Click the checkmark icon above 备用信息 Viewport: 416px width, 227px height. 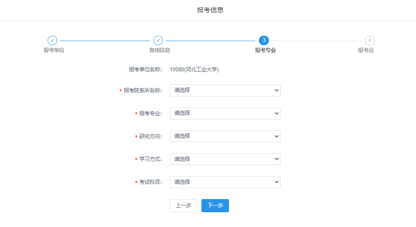click(158, 40)
